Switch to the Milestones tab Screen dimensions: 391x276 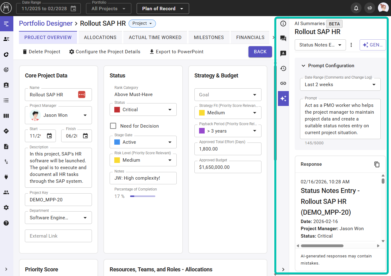[209, 37]
